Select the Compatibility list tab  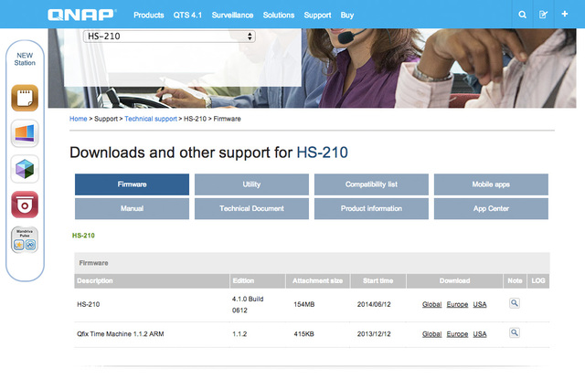pos(371,184)
